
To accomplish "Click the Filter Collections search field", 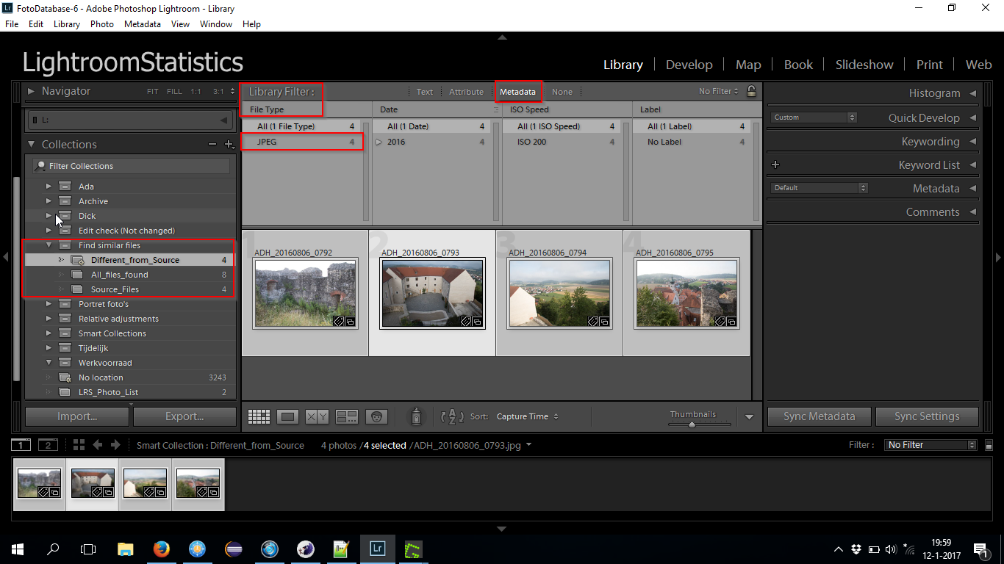I will coord(131,166).
